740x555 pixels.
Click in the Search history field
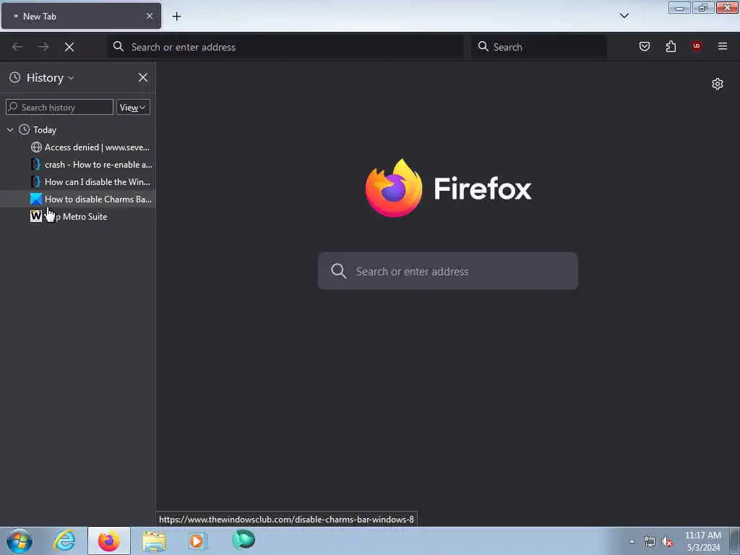click(59, 107)
